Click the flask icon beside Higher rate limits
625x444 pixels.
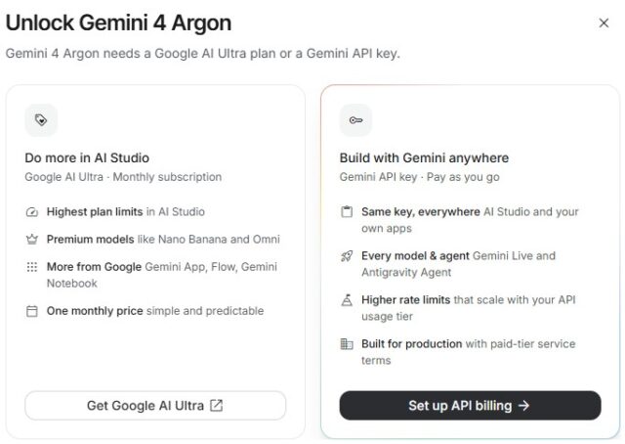click(x=347, y=300)
